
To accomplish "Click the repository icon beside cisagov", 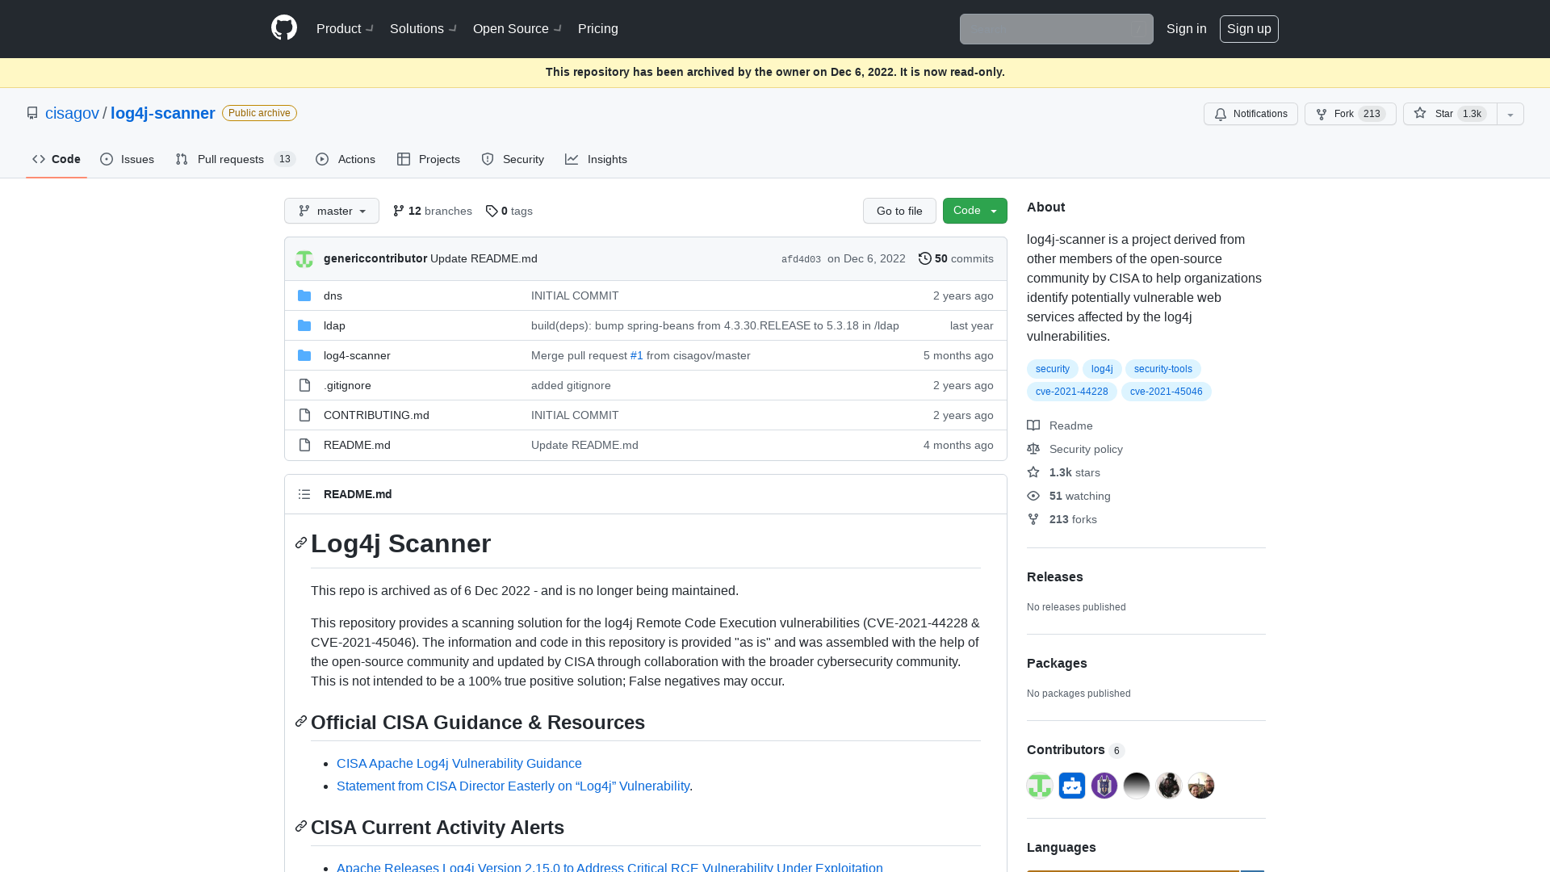I will pyautogui.click(x=32, y=113).
